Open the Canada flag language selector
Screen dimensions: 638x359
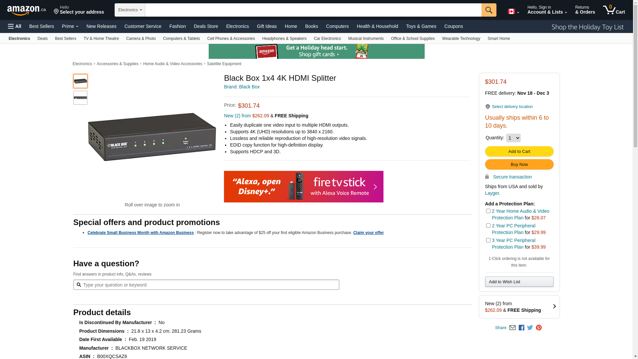pos(513,12)
